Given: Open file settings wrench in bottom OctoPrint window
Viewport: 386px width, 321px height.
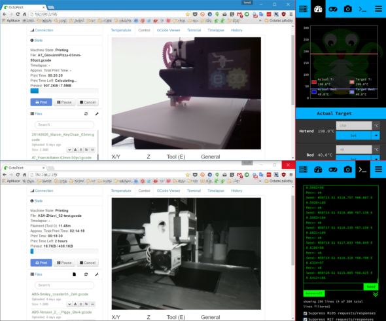Looking at the screenshot, I should click(97, 274).
